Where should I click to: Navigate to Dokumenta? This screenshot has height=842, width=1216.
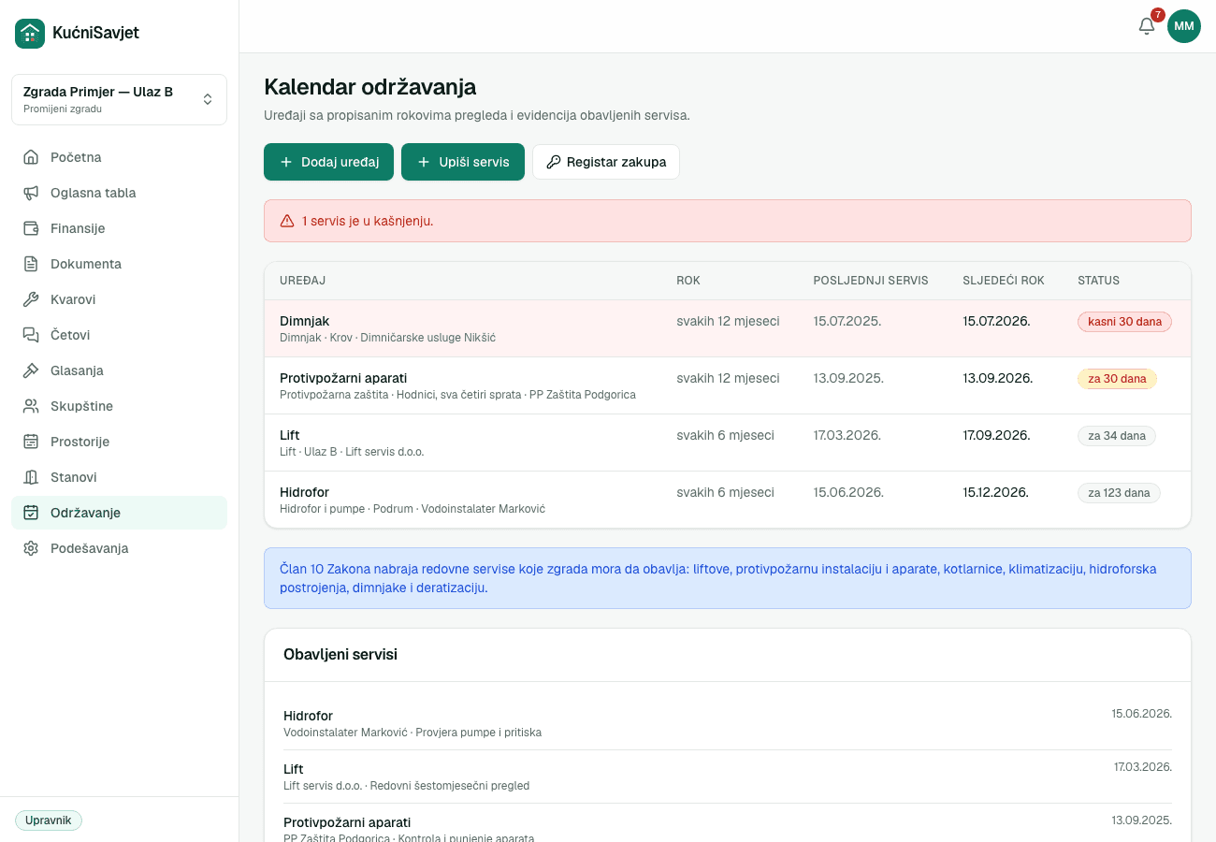[x=119, y=264]
